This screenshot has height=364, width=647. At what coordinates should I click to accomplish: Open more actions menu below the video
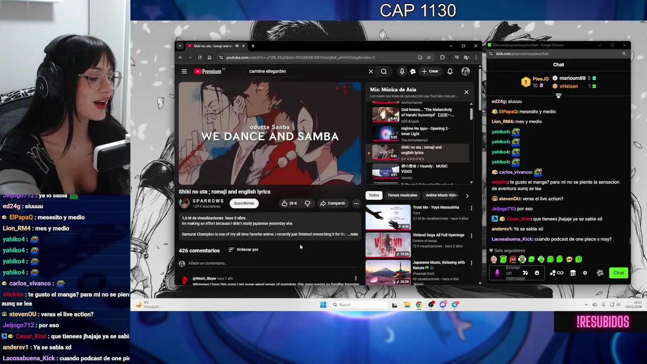coord(356,203)
